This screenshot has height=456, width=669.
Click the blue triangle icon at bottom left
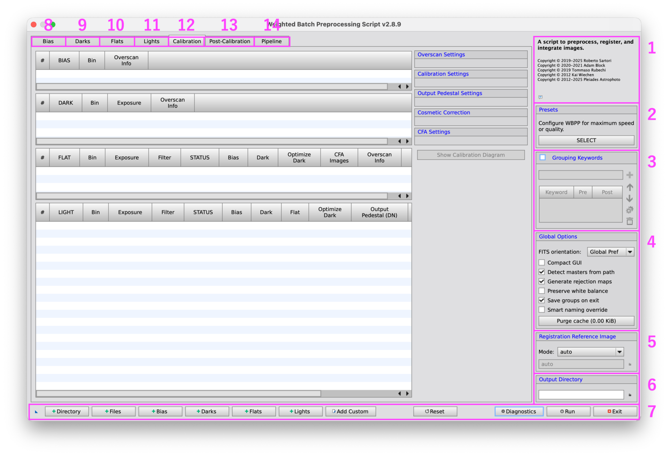[36, 412]
